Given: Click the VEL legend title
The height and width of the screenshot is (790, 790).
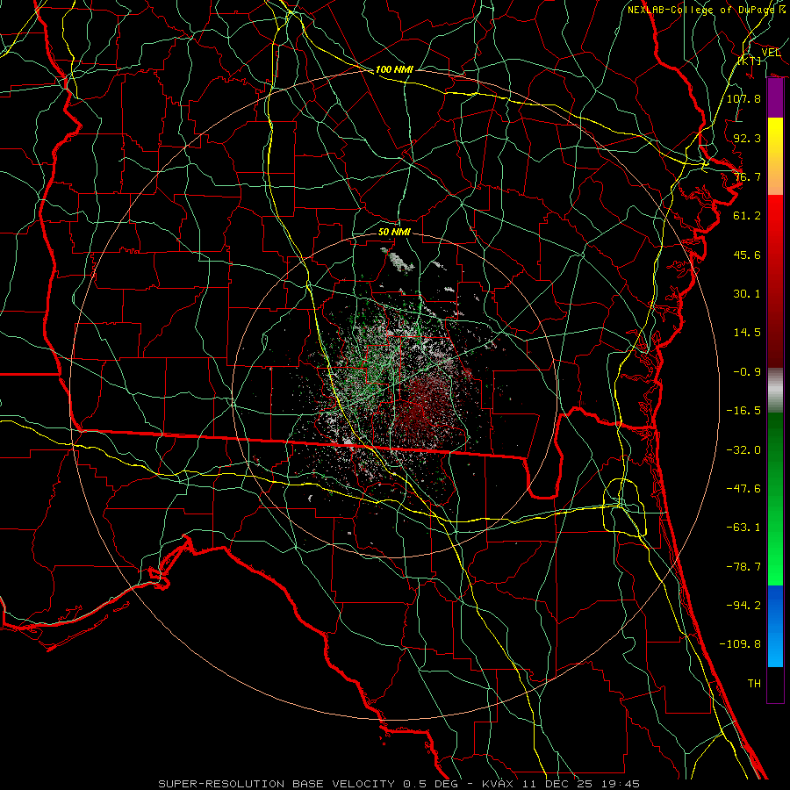Looking at the screenshot, I should tap(771, 52).
